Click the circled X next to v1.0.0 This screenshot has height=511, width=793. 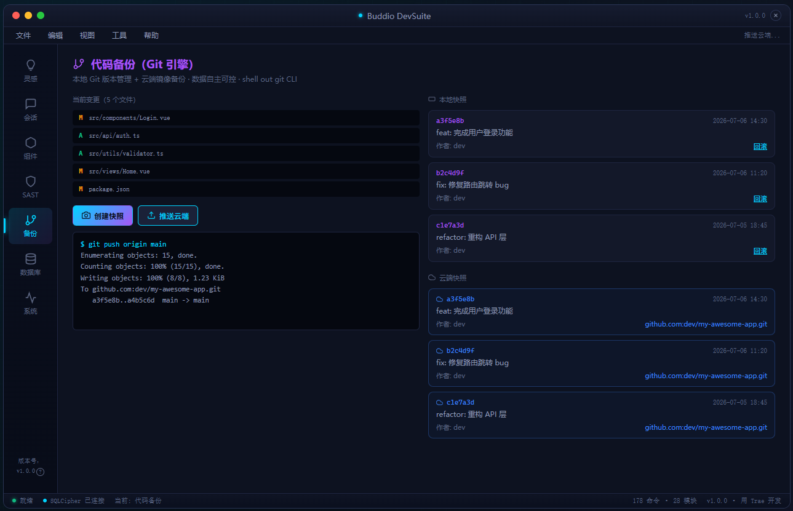click(x=776, y=15)
